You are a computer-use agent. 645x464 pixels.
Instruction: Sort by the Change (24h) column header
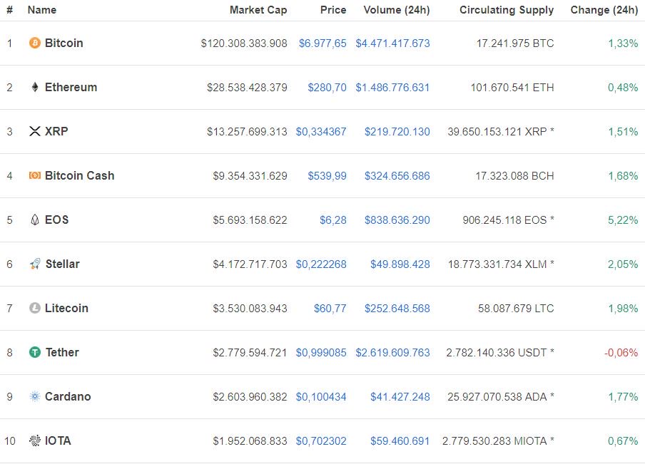[604, 10]
